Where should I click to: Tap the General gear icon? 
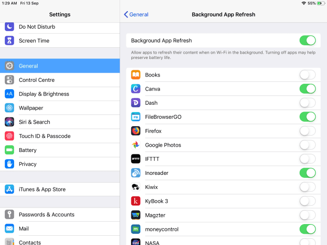tap(9, 66)
